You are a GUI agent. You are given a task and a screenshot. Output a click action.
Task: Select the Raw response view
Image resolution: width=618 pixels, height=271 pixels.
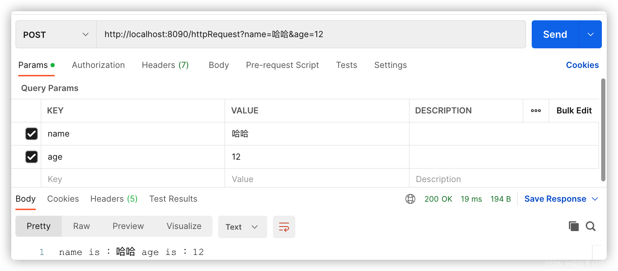pyautogui.click(x=81, y=226)
